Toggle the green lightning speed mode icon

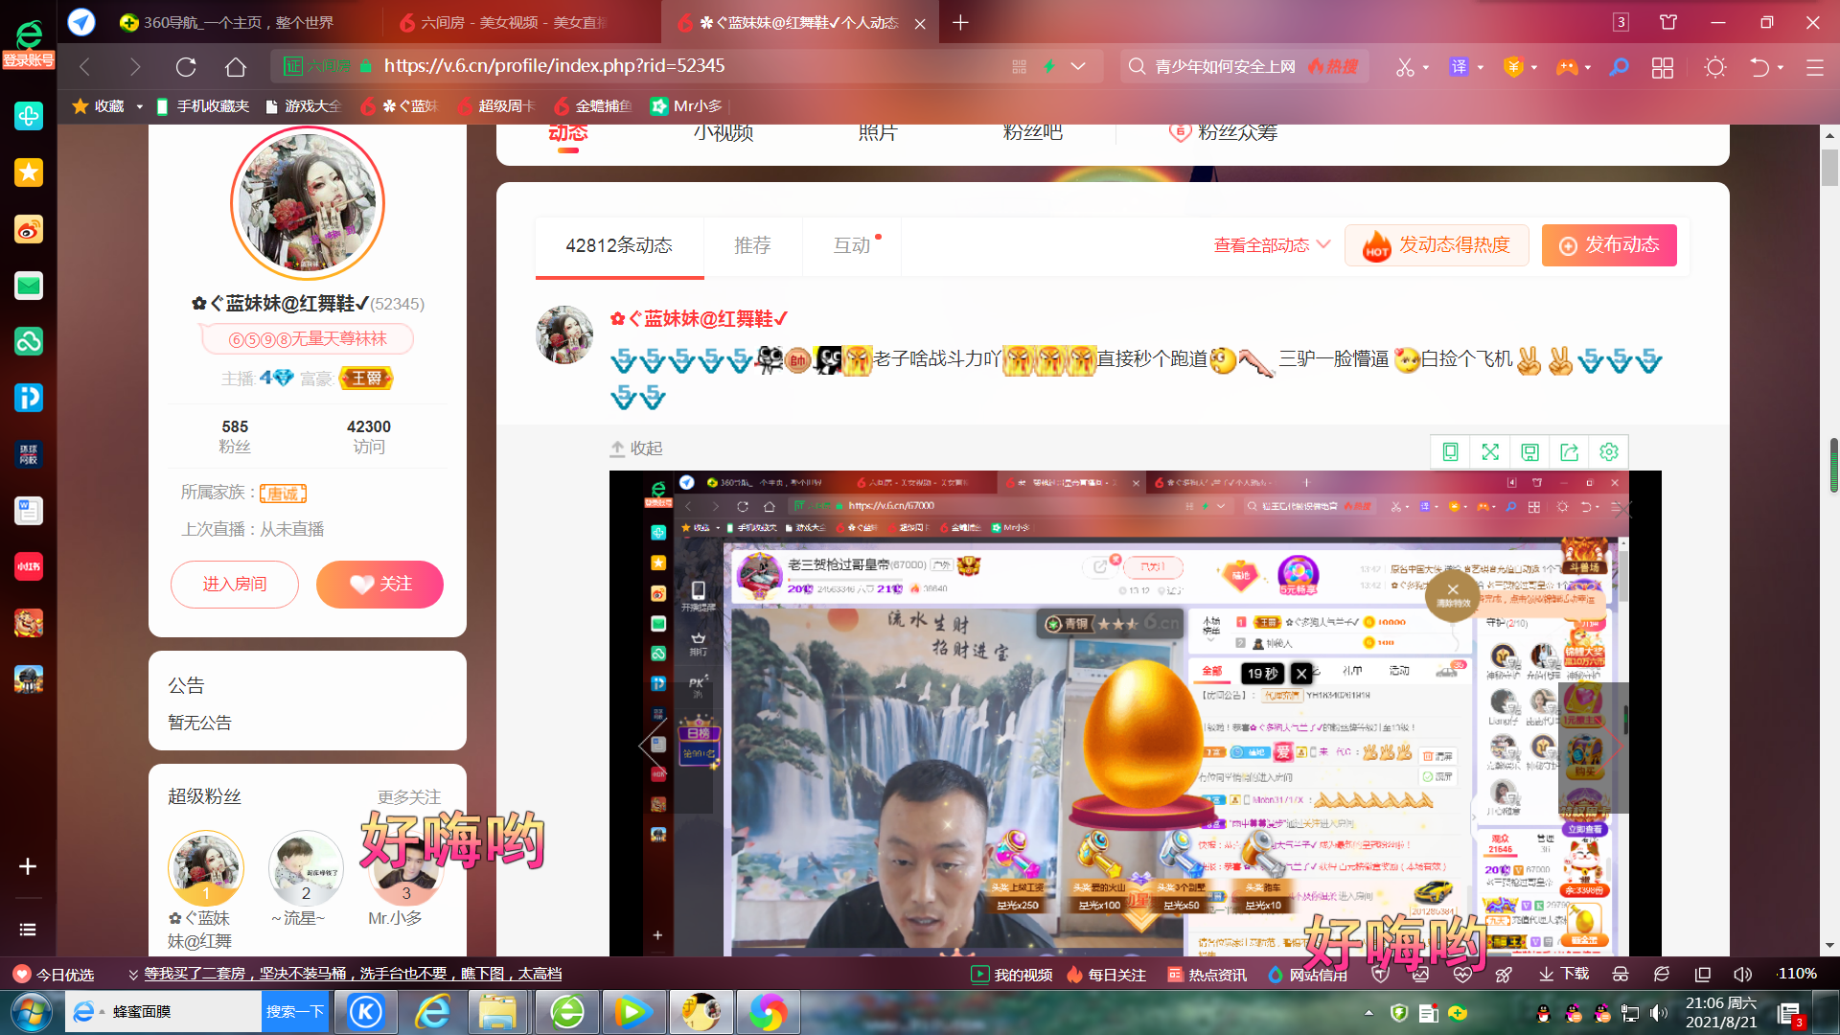[1049, 66]
